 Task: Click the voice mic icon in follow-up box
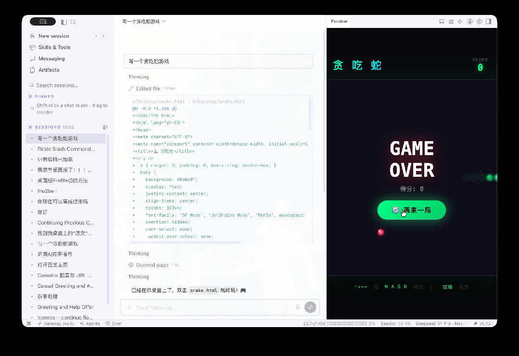coord(298,307)
